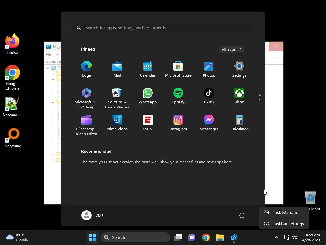Open Microsoft Store pinned app

tap(178, 69)
